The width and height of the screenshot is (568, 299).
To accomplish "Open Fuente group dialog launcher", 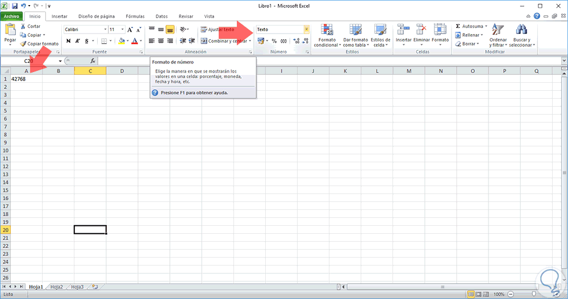I will click(141, 52).
